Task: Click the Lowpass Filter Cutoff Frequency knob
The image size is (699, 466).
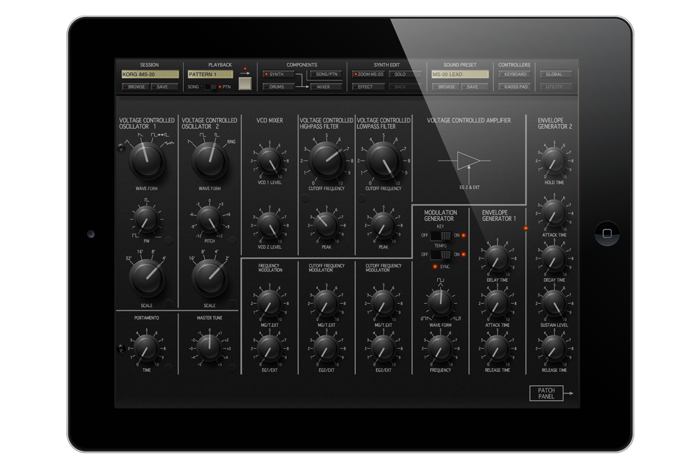Action: point(383,160)
